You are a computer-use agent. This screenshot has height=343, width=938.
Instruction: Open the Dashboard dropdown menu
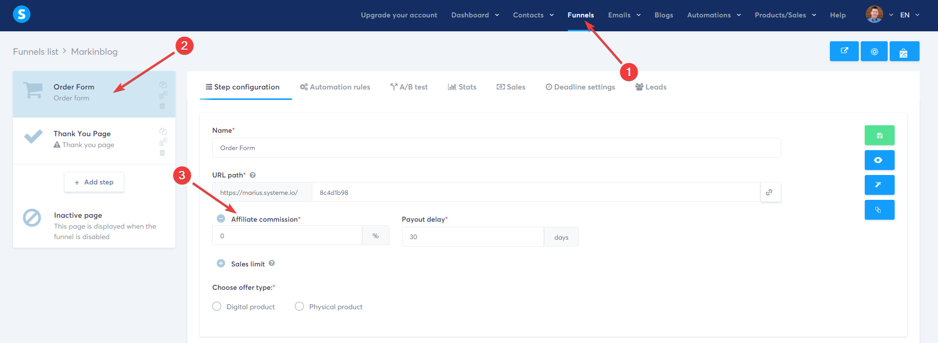click(475, 15)
